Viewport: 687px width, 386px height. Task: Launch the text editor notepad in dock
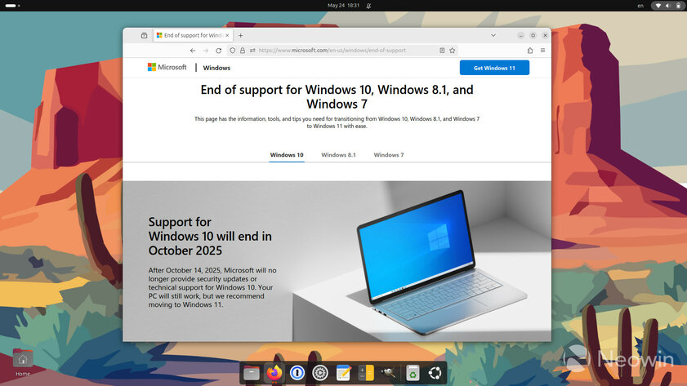343,373
